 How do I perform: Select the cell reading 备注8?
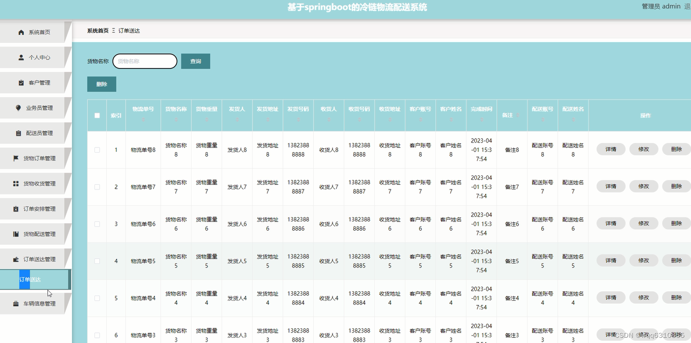click(x=512, y=150)
